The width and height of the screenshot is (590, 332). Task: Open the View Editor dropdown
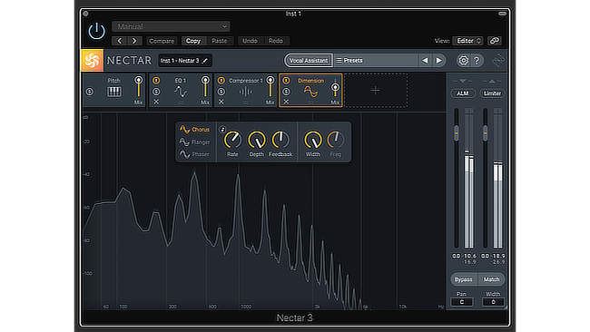point(468,41)
